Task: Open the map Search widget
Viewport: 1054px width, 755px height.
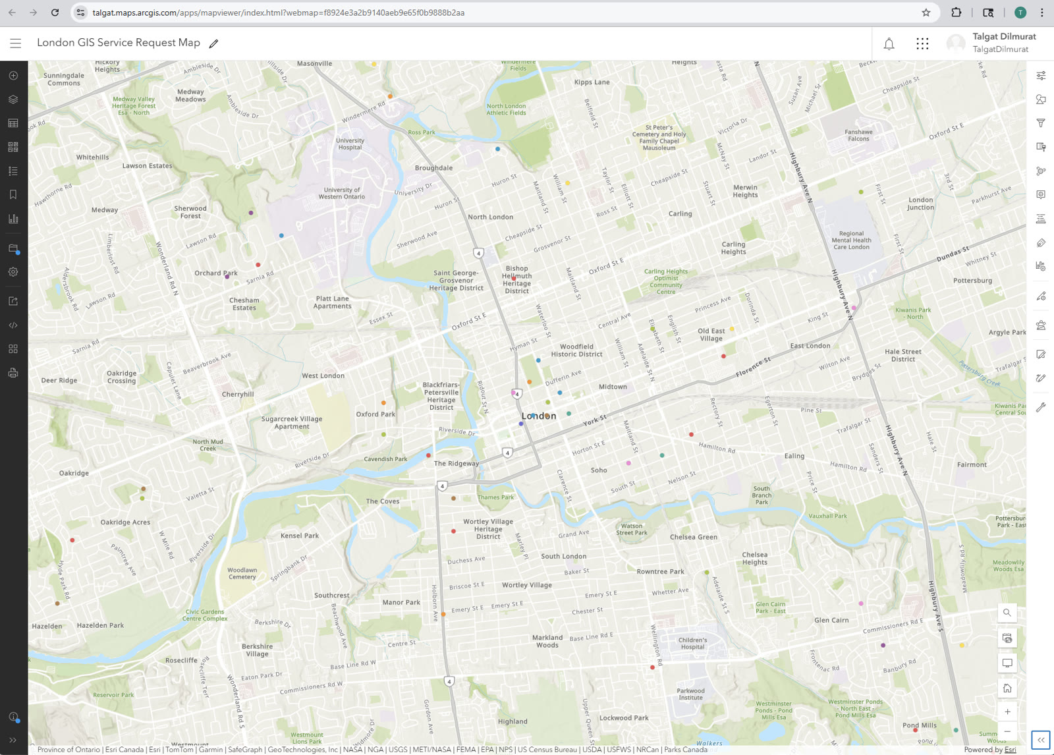Action: [x=1007, y=613]
